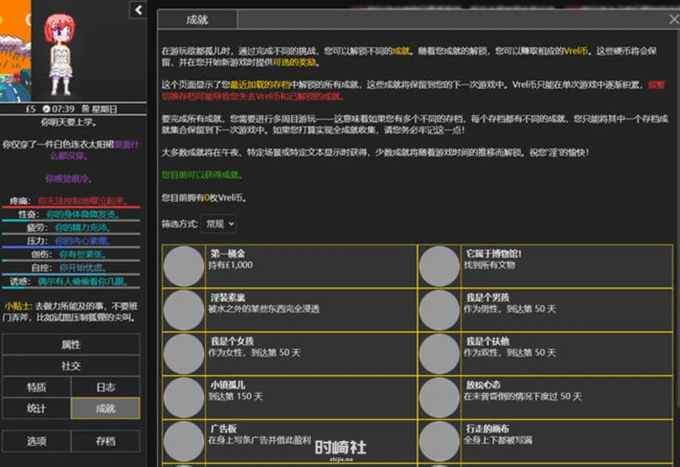Click the calendar icon beside 星期日
This screenshot has height=467, width=680.
coord(85,109)
